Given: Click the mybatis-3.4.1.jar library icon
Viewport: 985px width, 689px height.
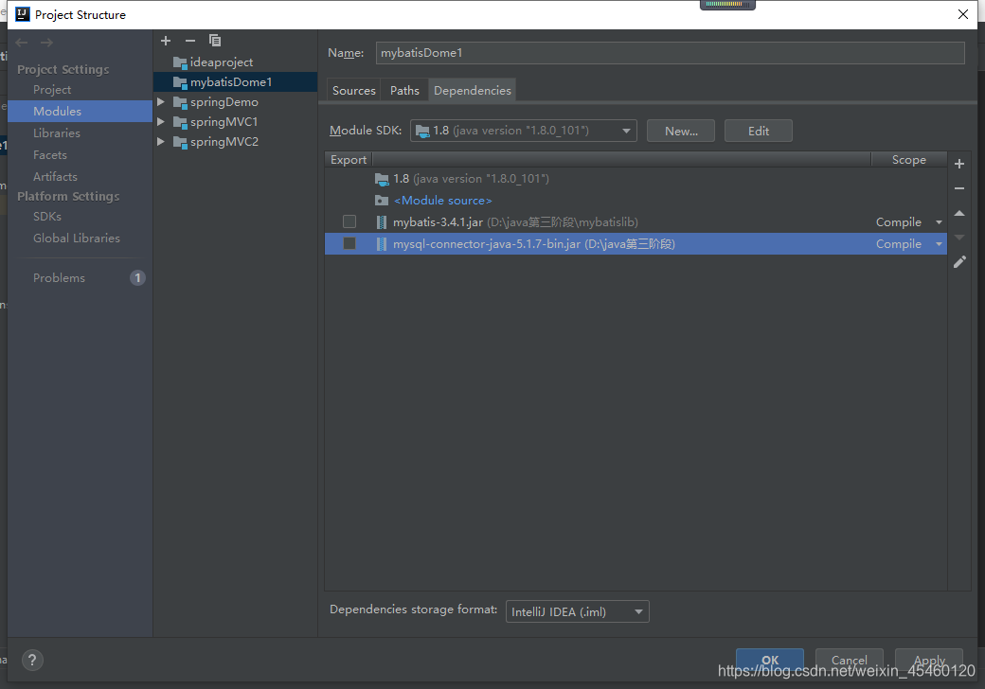Looking at the screenshot, I should pyautogui.click(x=382, y=222).
